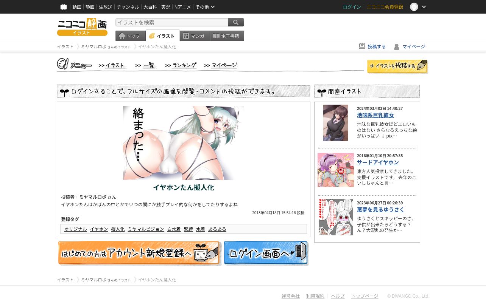Image resolution: width=486 pixels, height=306 pixels.
Task: Open 生放送 in the top navigation
Action: click(x=106, y=7)
